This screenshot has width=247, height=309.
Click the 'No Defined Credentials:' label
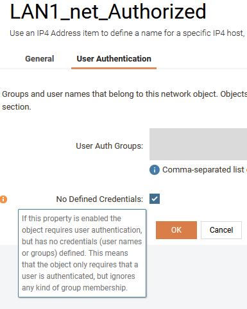tap(99, 199)
